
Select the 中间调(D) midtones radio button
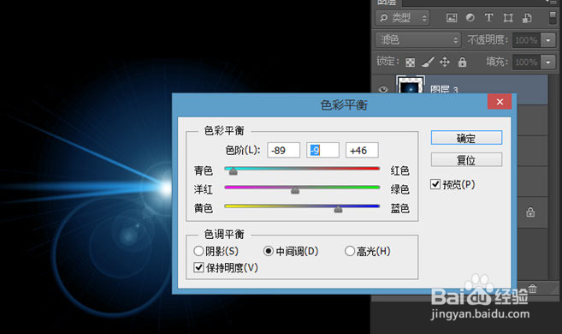[x=269, y=251]
